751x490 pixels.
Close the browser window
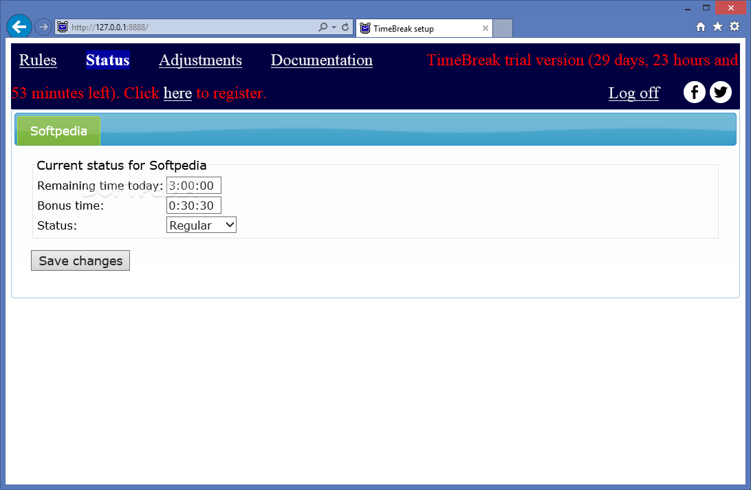tap(730, 8)
